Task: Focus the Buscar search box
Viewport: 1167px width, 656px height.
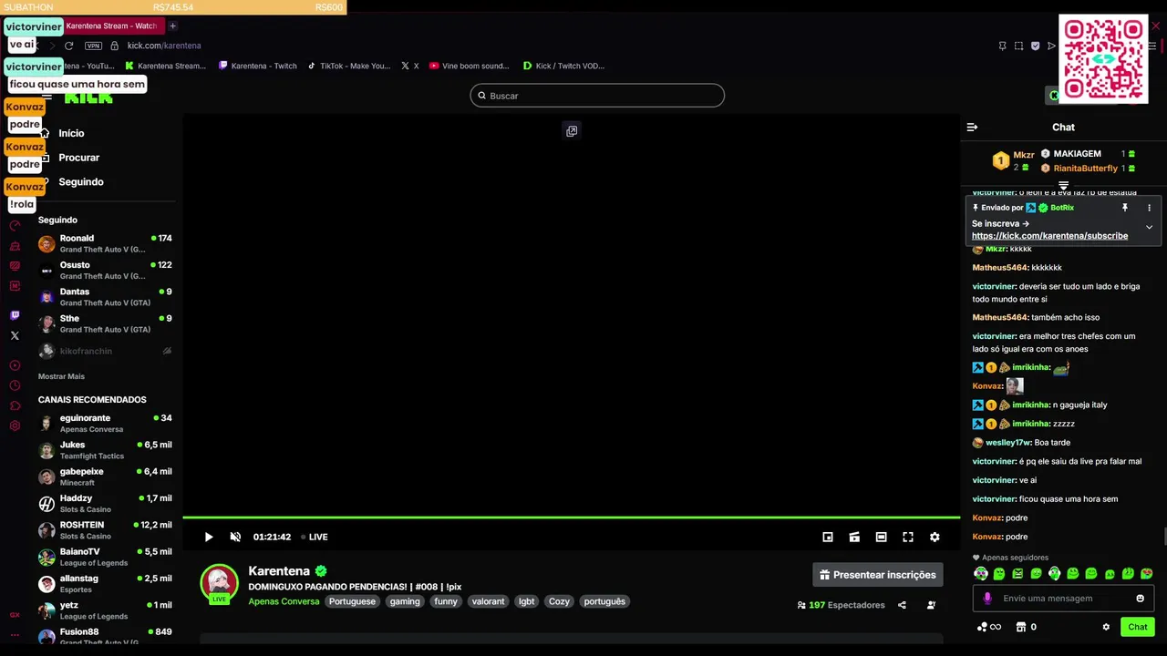Action: [597, 96]
